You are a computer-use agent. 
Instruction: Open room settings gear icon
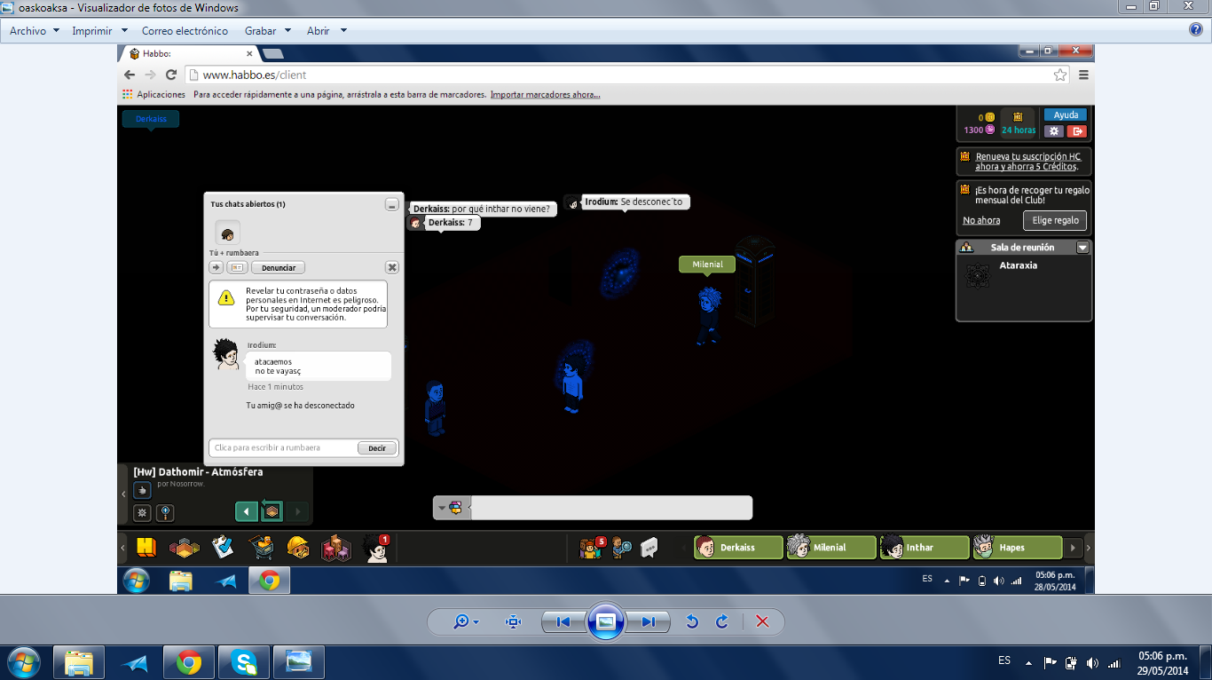142,512
